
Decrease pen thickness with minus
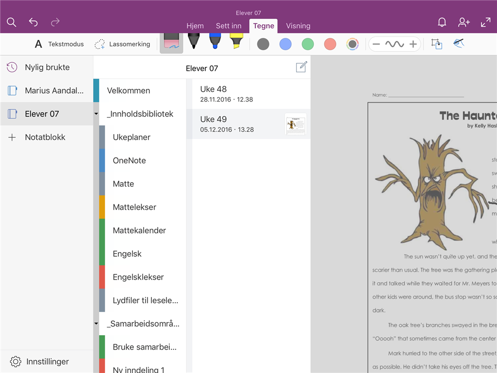376,44
